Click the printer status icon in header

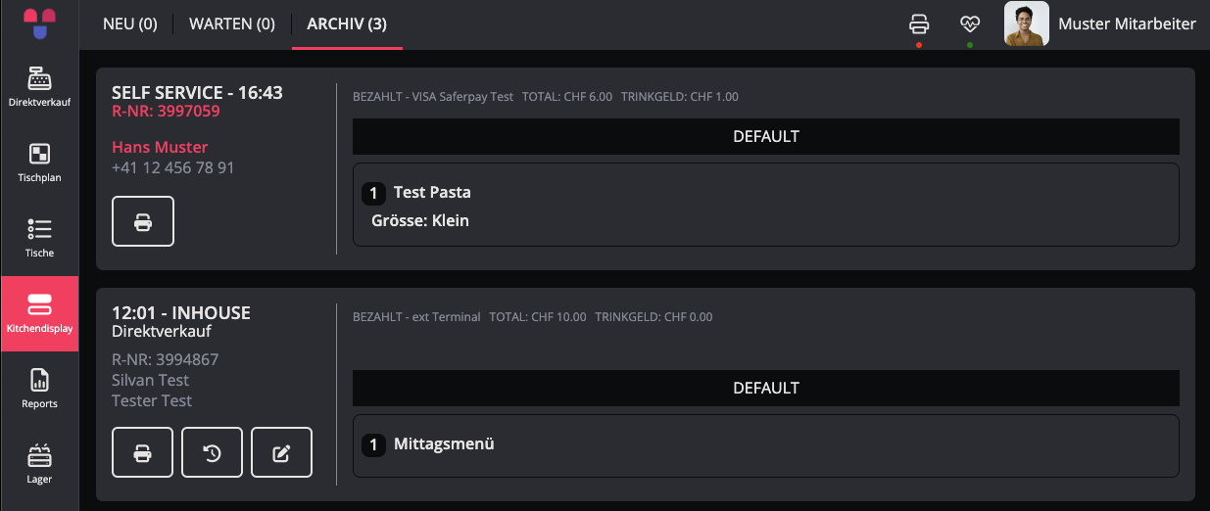919,23
